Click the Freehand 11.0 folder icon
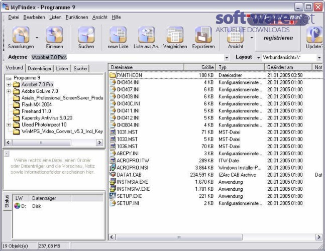325x251 pixels. pyautogui.click(x=16, y=111)
